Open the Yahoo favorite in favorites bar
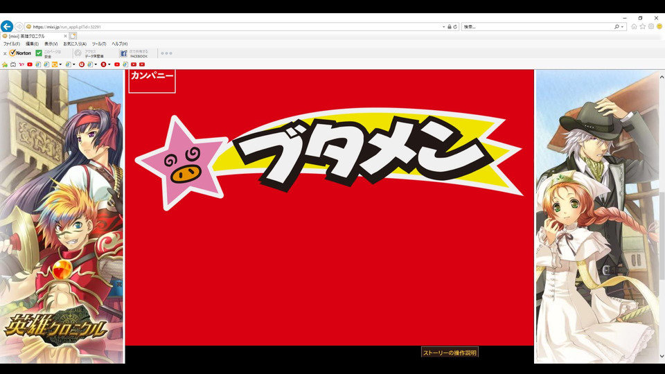The image size is (665, 374). click(x=21, y=64)
